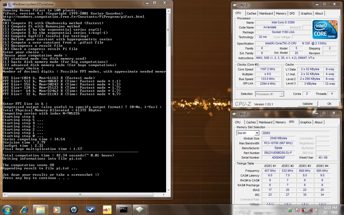Open the volume speaker tray icon

coord(317,210)
